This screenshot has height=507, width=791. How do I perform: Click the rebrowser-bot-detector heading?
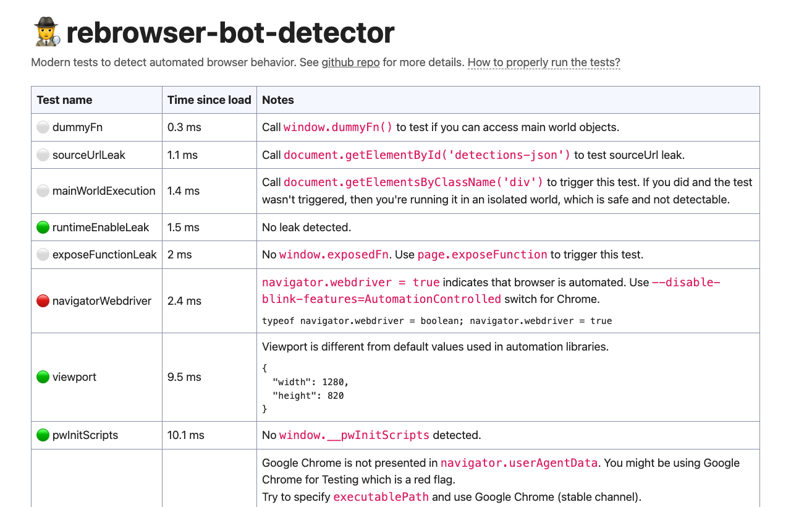point(230,32)
